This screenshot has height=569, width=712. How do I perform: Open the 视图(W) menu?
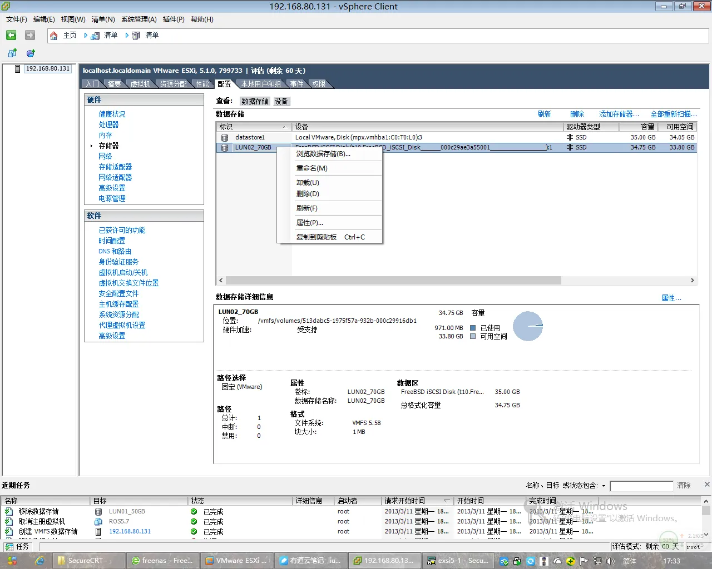pos(73,19)
